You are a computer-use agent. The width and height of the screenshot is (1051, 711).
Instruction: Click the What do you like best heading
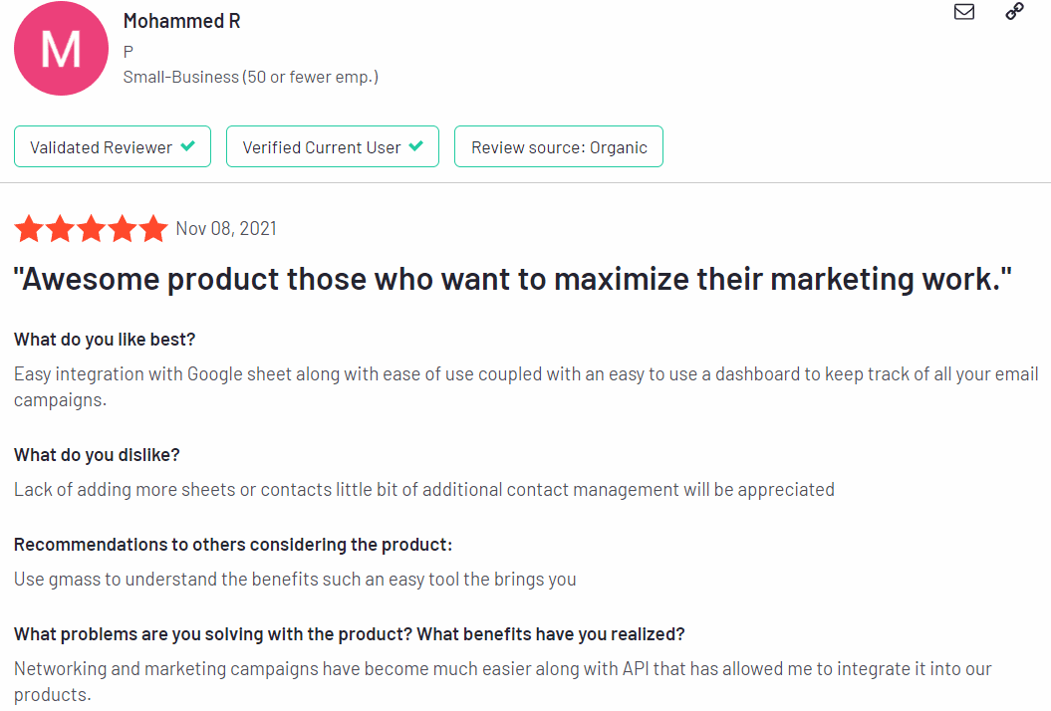(105, 340)
